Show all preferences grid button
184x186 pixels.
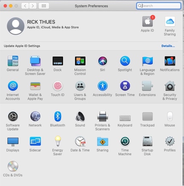(x=44, y=6)
